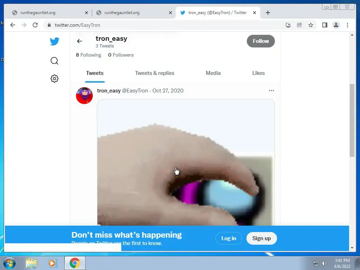This screenshot has width=360, height=270.
Task: View the 0 Followers list
Action: coord(121,55)
